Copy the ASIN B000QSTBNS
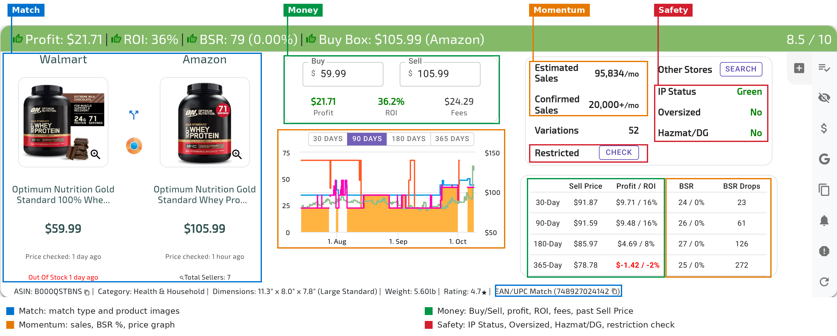The height and width of the screenshot is (336, 837). pyautogui.click(x=87, y=292)
